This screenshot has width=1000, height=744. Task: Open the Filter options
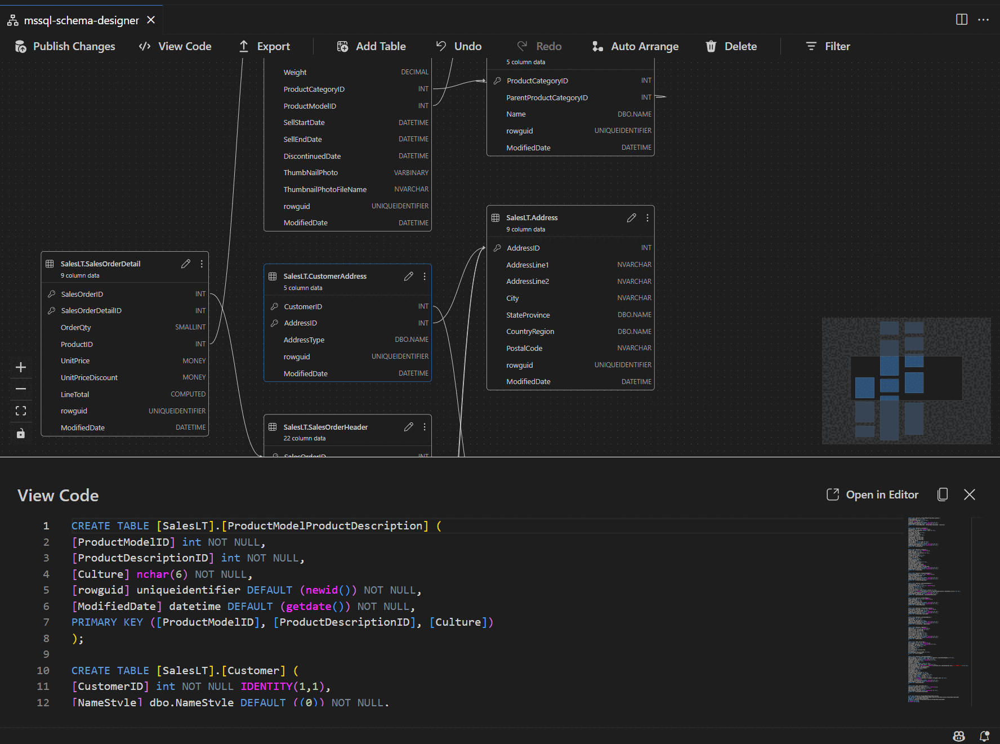827,46
